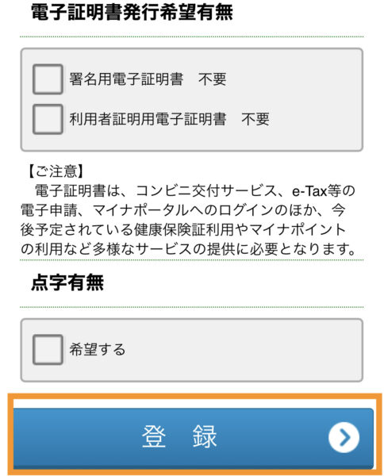Click empty area right of 希望する in braille box

click(243, 350)
